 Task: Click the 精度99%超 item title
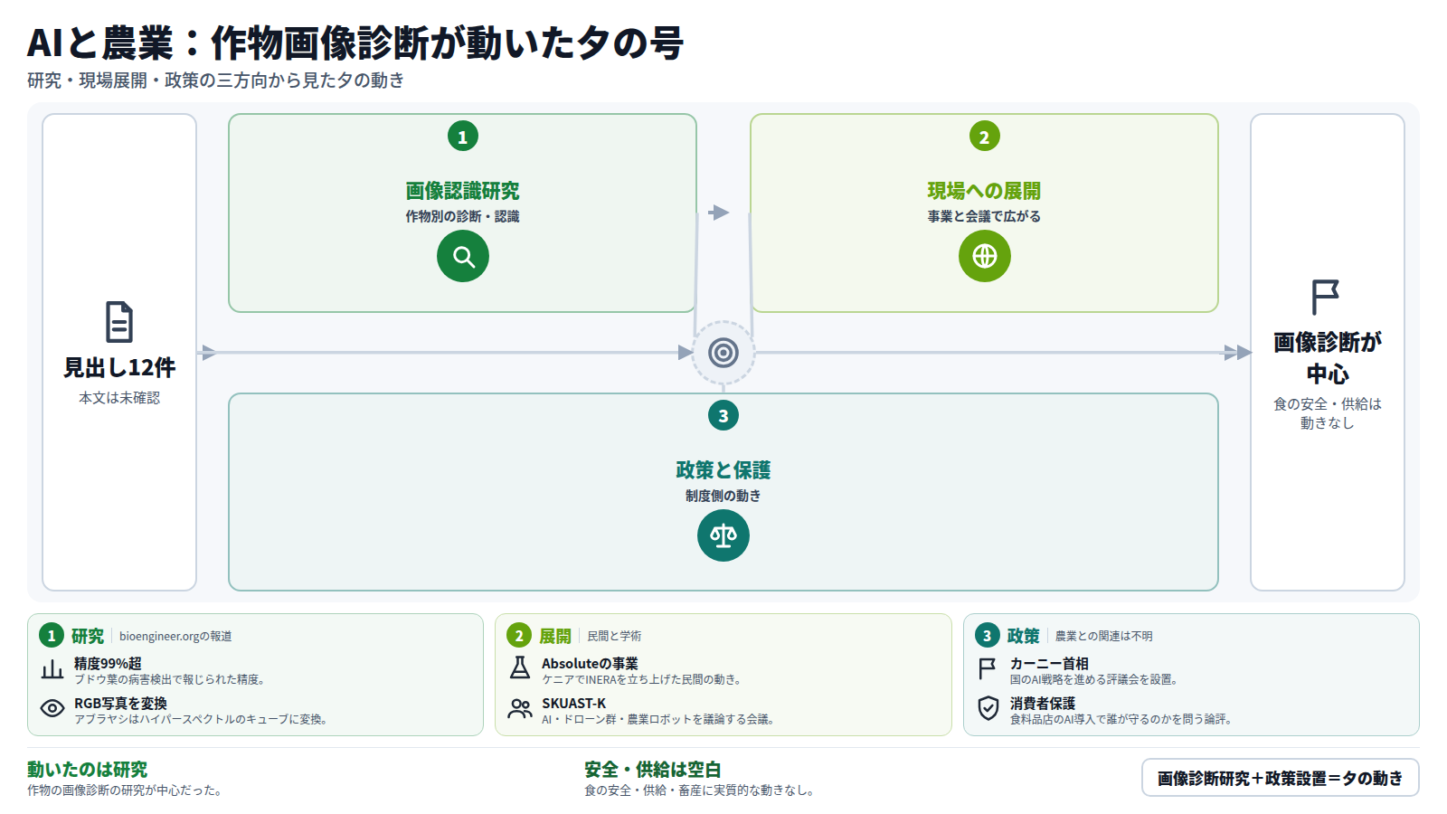point(108,664)
